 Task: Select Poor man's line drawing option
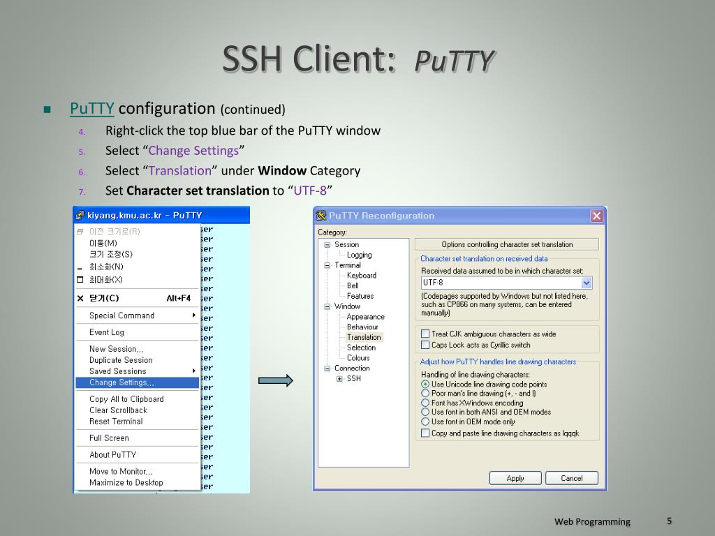coord(425,393)
